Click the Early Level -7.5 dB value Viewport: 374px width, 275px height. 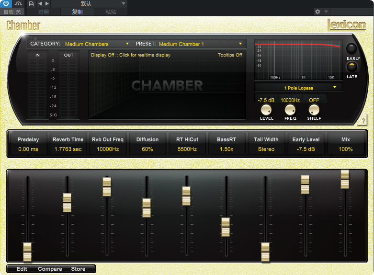pyautogui.click(x=306, y=149)
